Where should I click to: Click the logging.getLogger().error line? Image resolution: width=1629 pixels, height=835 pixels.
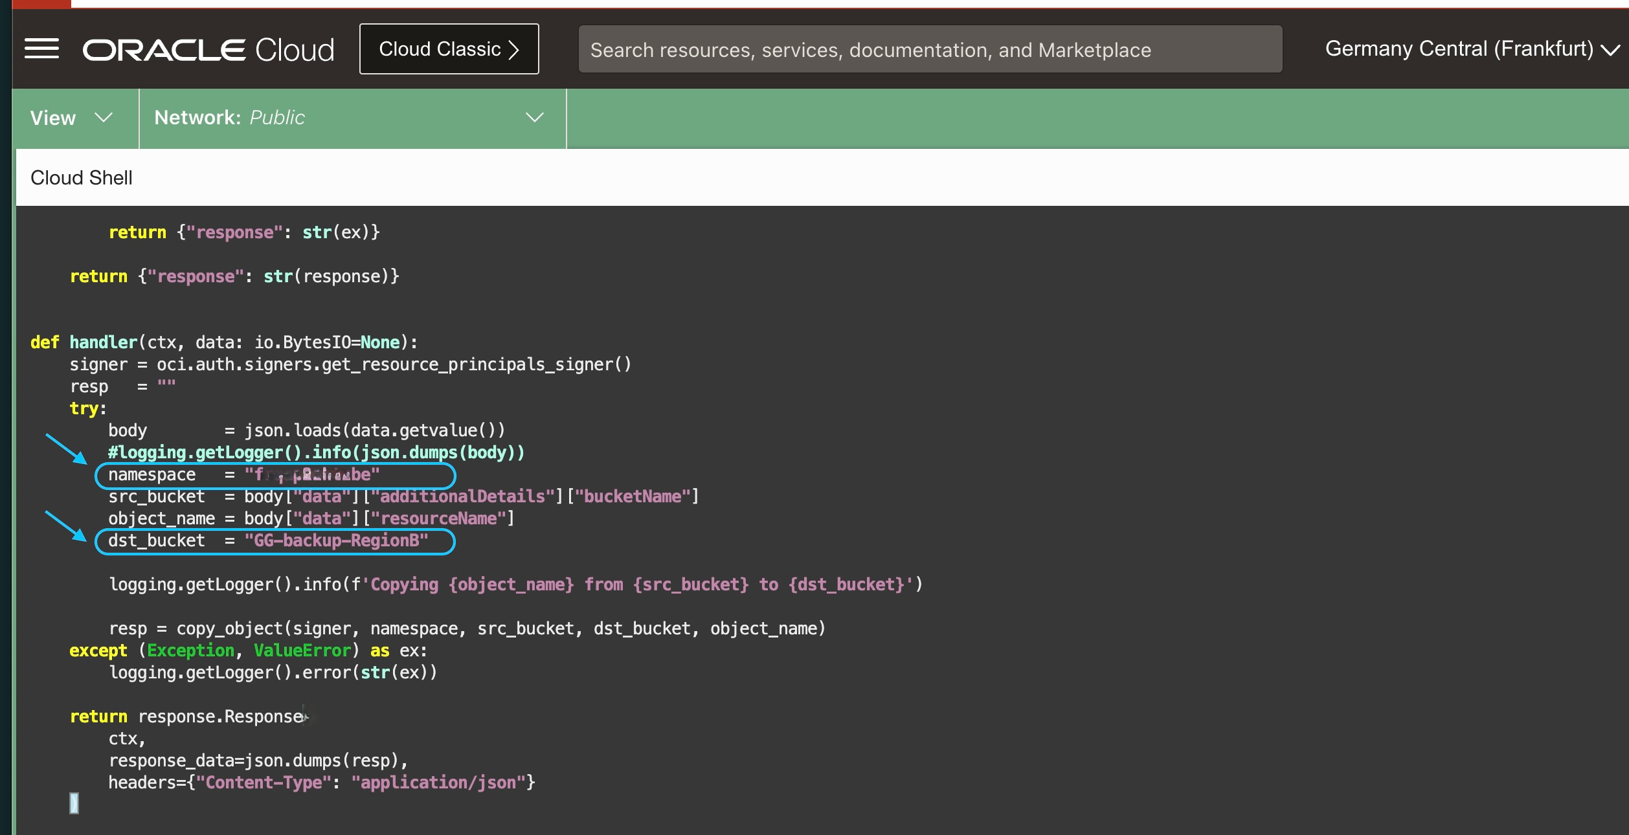tap(273, 673)
